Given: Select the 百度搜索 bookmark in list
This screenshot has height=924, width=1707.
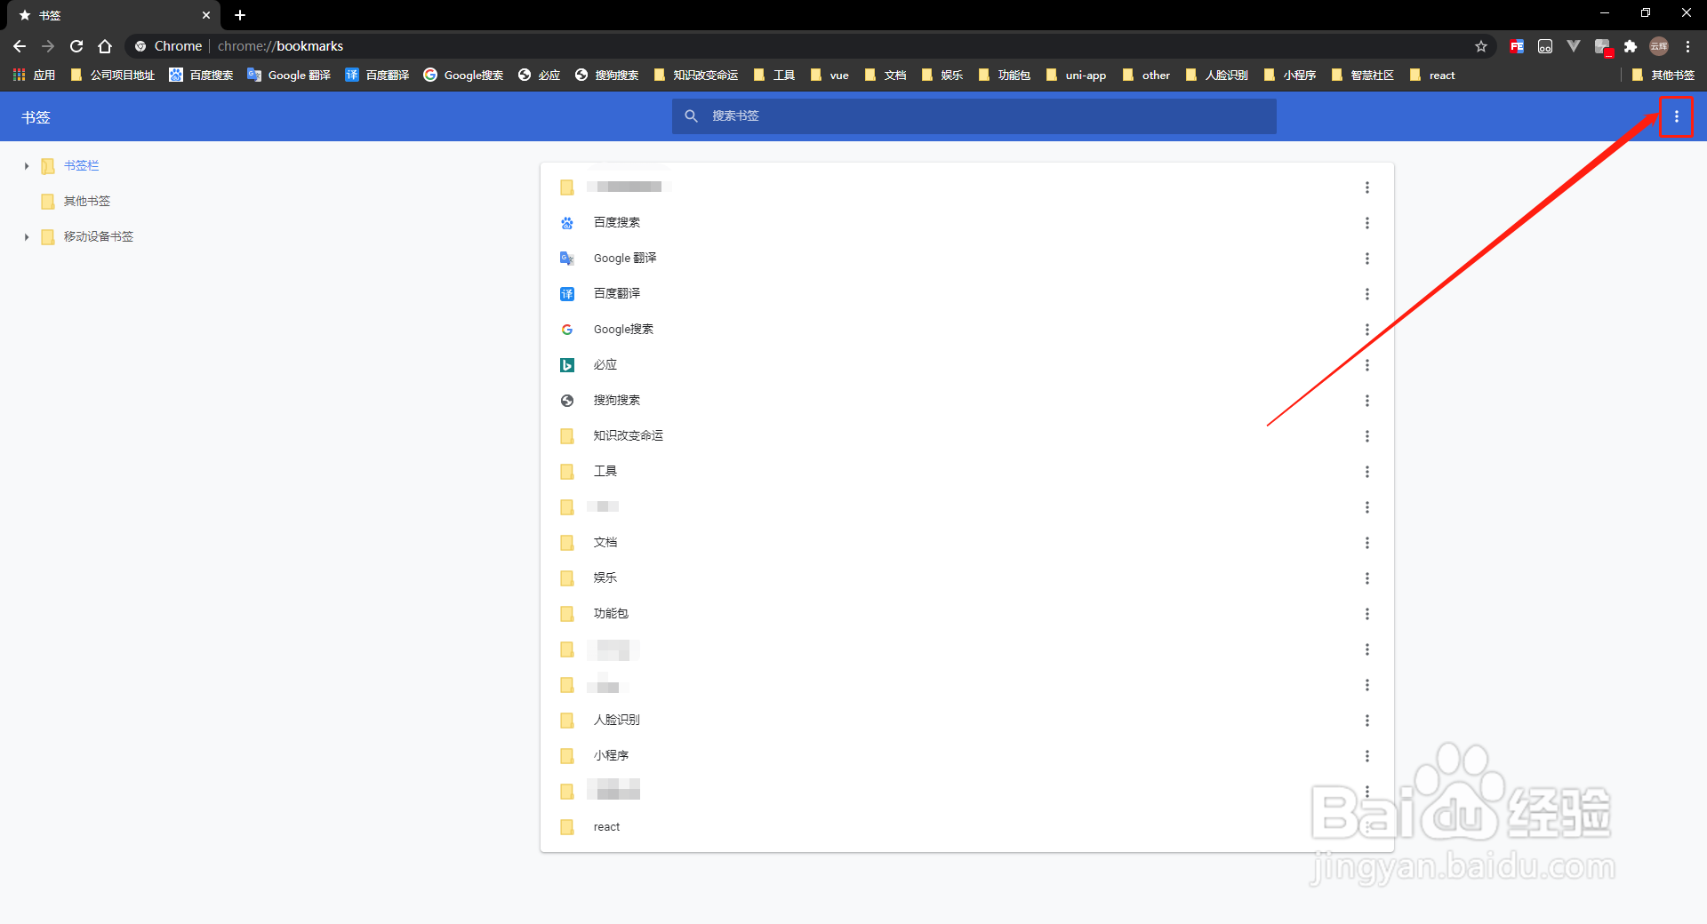Looking at the screenshot, I should 966,223.
